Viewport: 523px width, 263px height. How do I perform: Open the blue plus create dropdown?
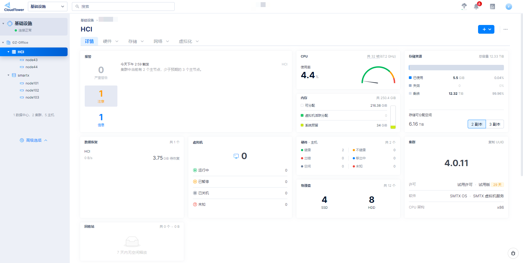[x=486, y=29]
